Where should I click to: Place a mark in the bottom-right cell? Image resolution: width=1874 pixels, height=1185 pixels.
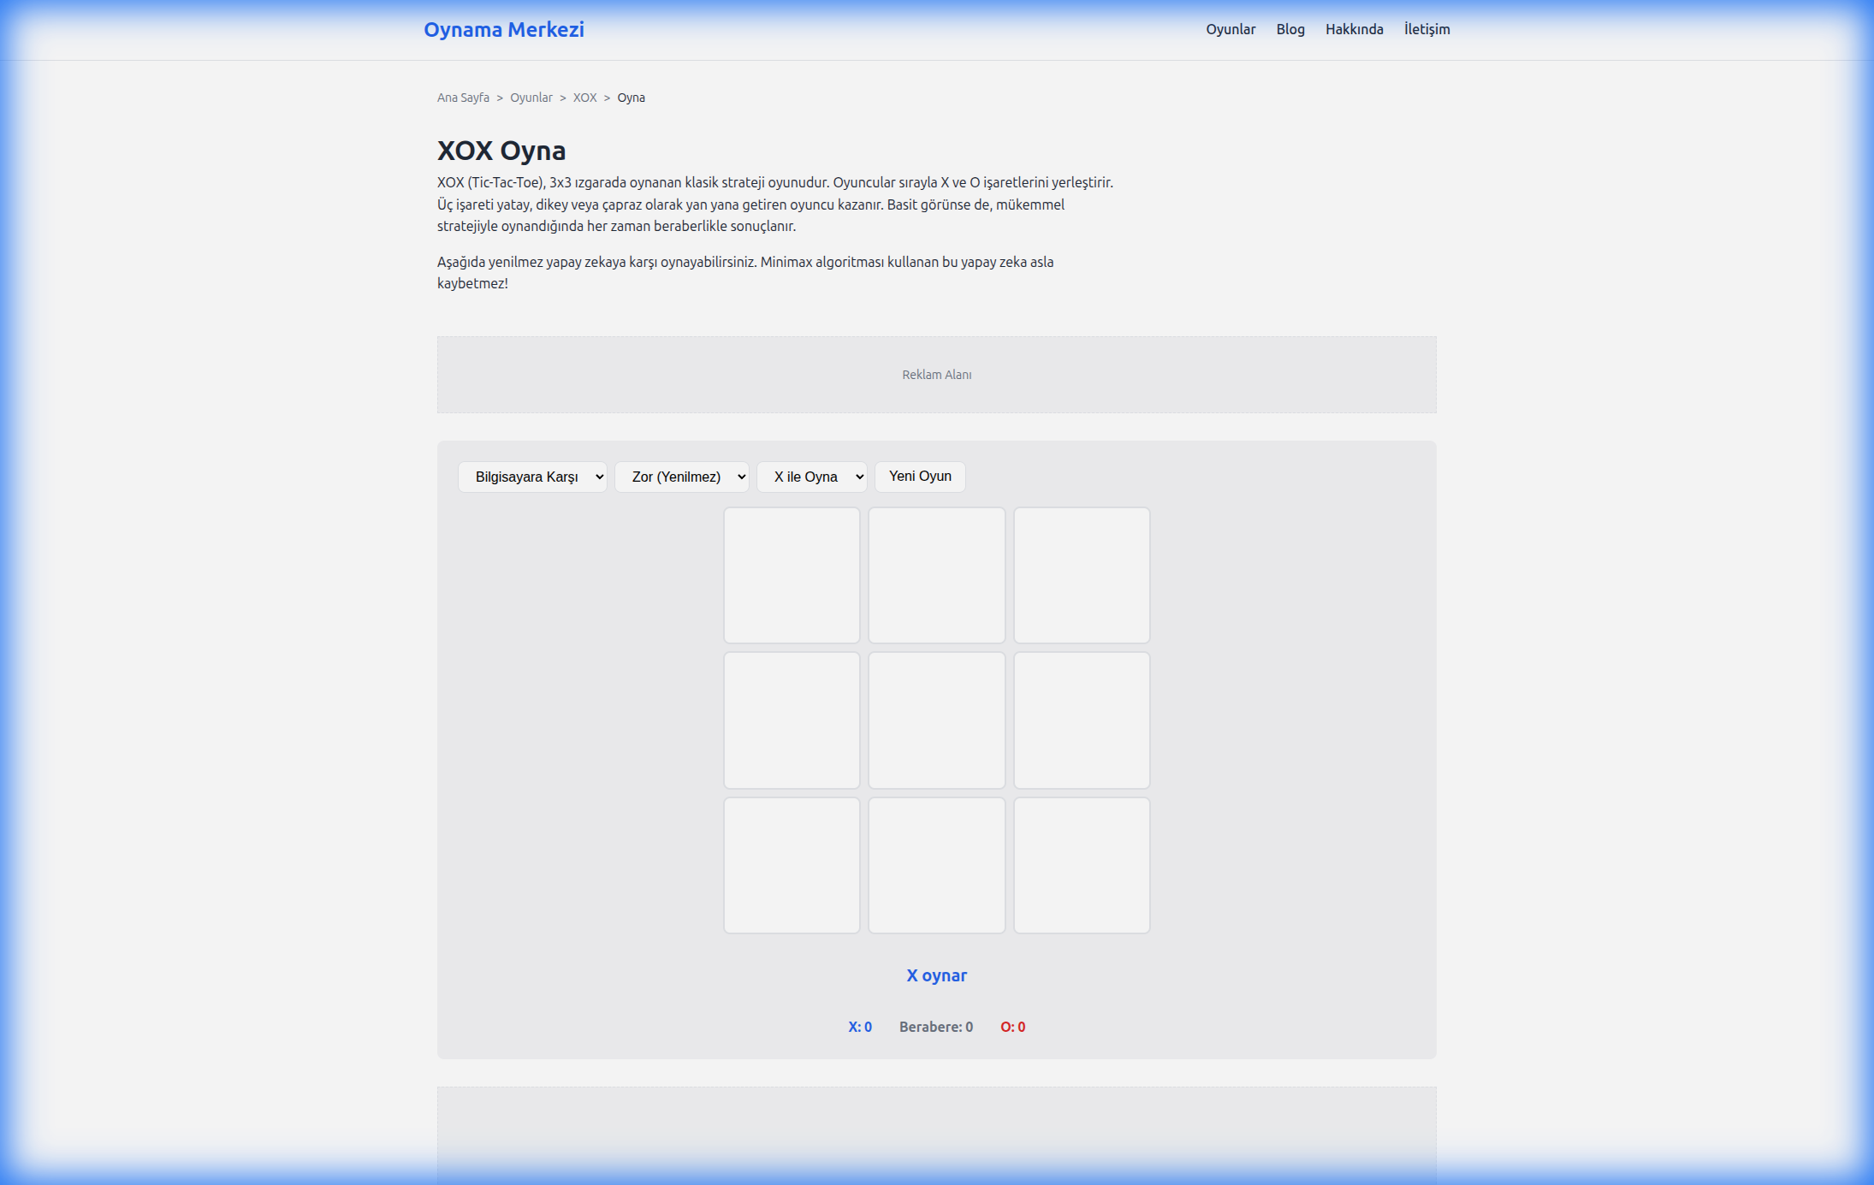(x=1082, y=865)
